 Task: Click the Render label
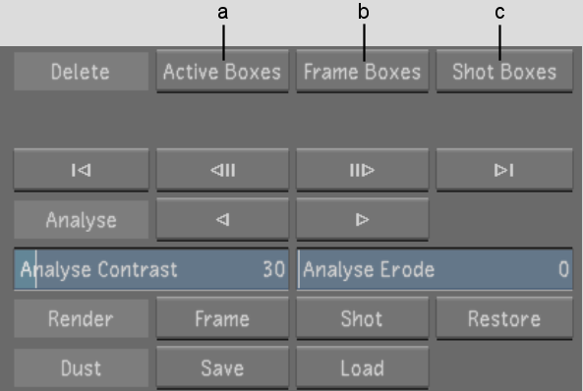(x=81, y=318)
